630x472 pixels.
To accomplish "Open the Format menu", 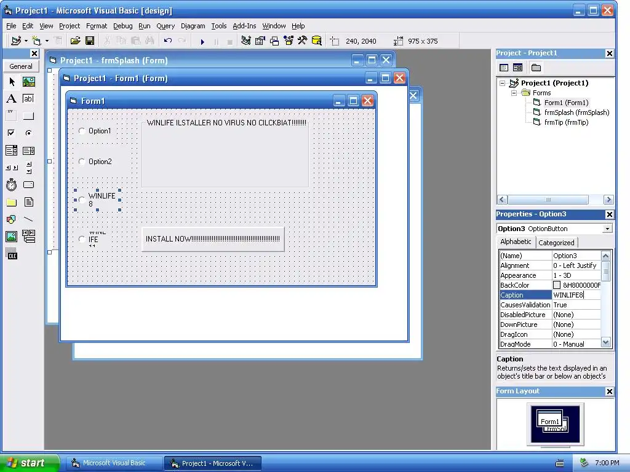I will tap(97, 26).
